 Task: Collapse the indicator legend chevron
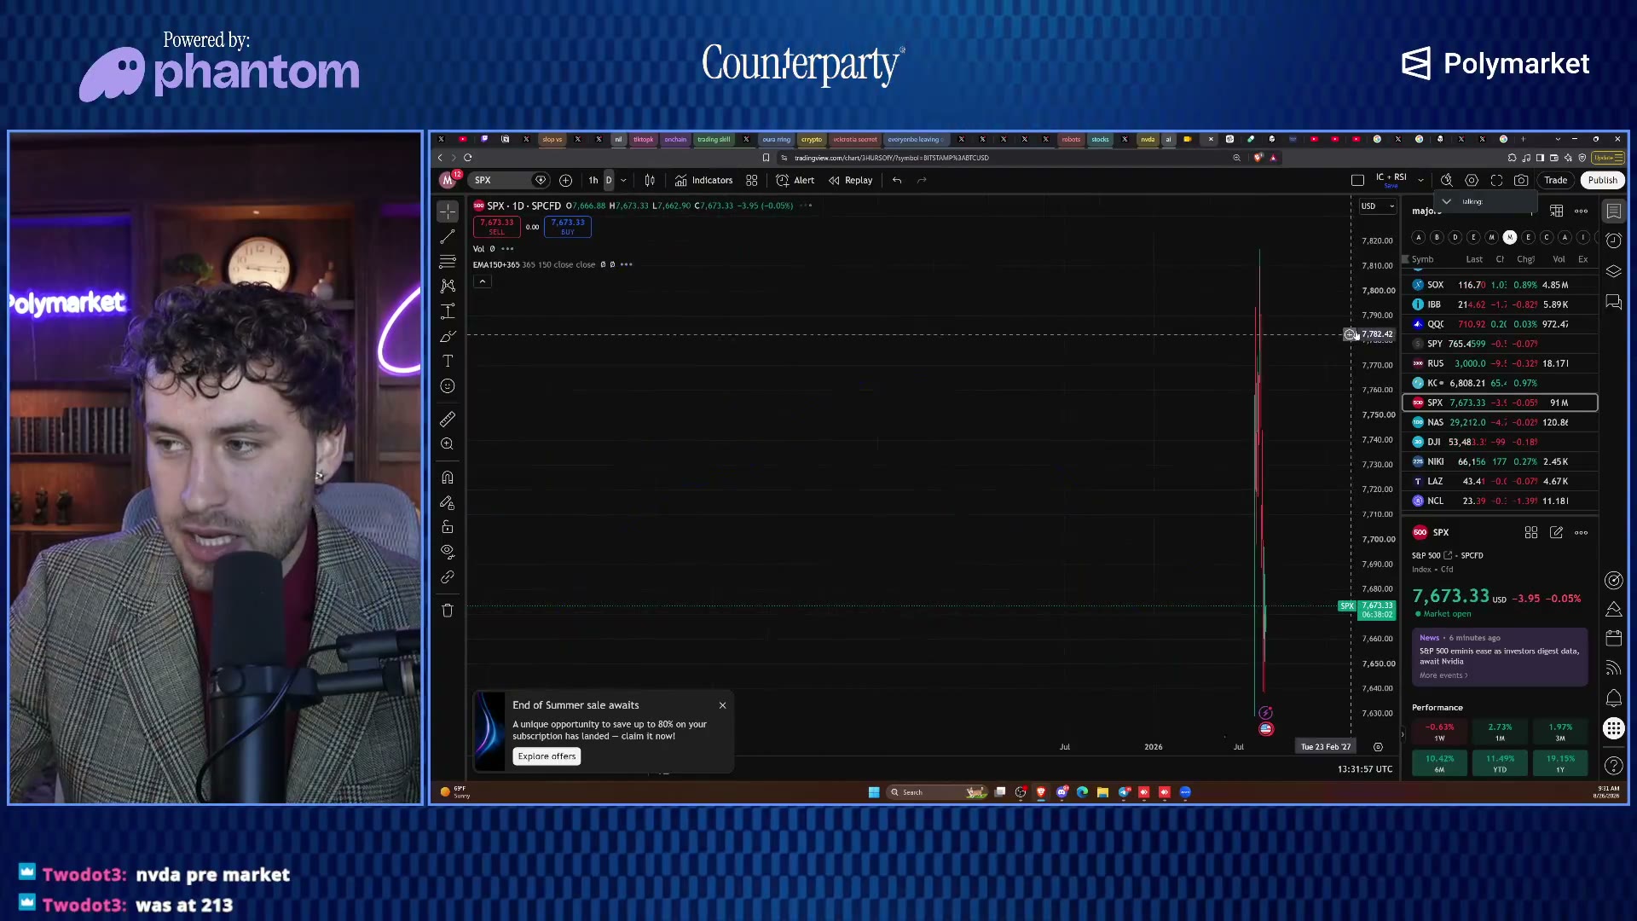[482, 281]
